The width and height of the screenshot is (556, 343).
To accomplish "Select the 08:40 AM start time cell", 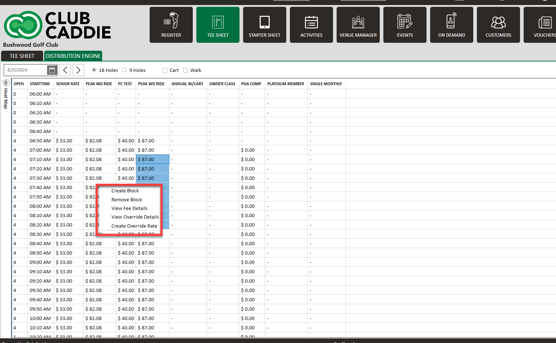I will pos(40,244).
